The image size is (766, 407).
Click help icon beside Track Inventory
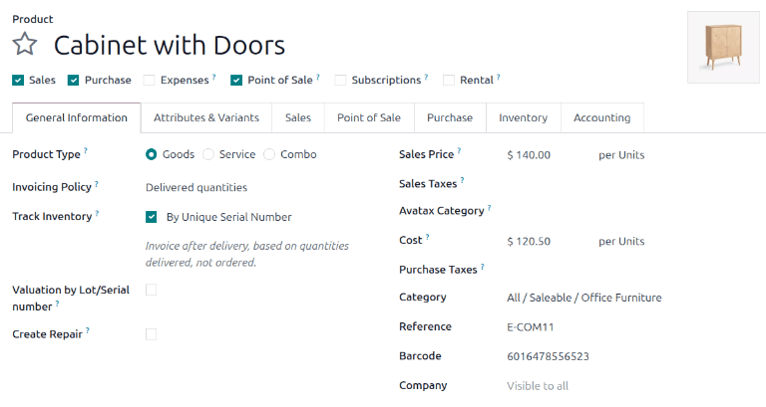[x=97, y=212]
